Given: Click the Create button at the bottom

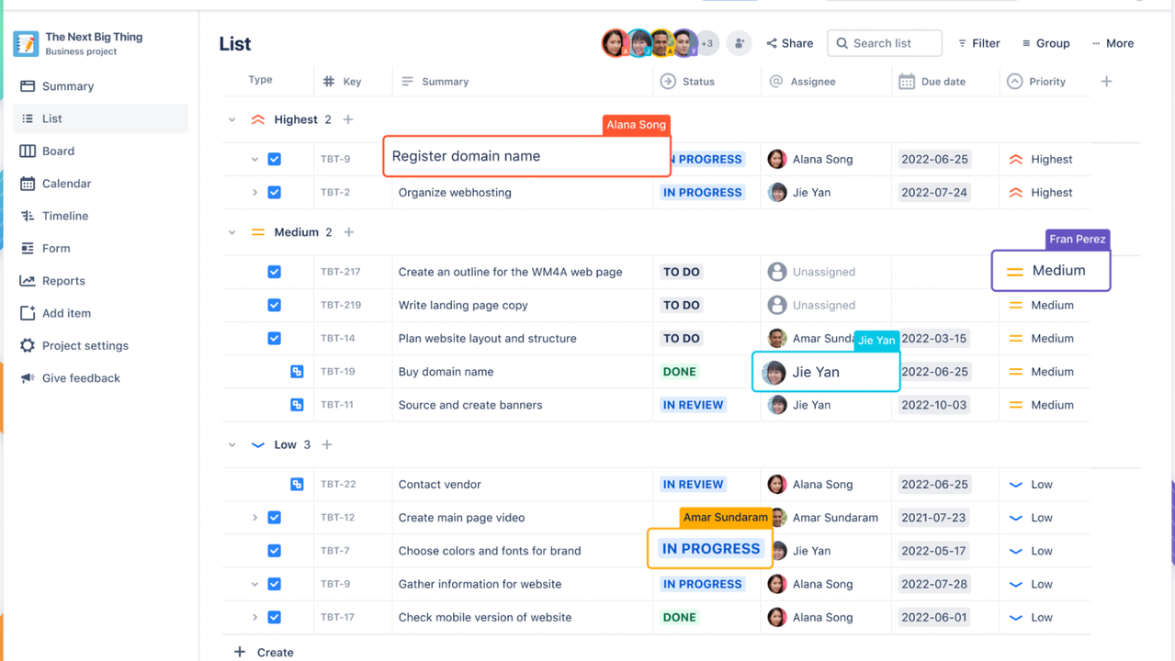Looking at the screenshot, I should (x=263, y=652).
